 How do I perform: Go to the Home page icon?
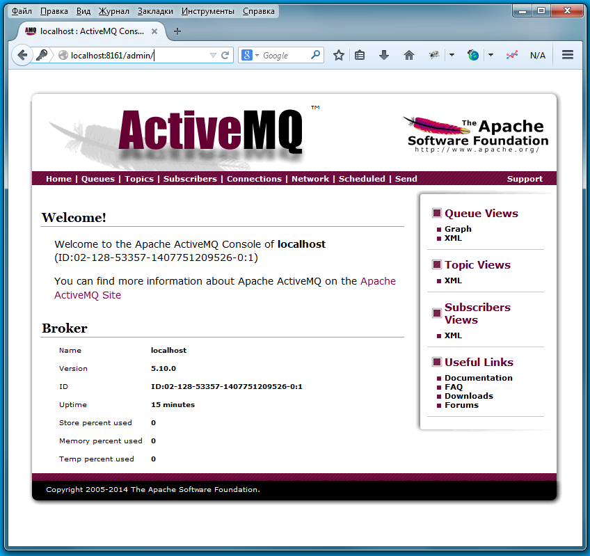408,56
